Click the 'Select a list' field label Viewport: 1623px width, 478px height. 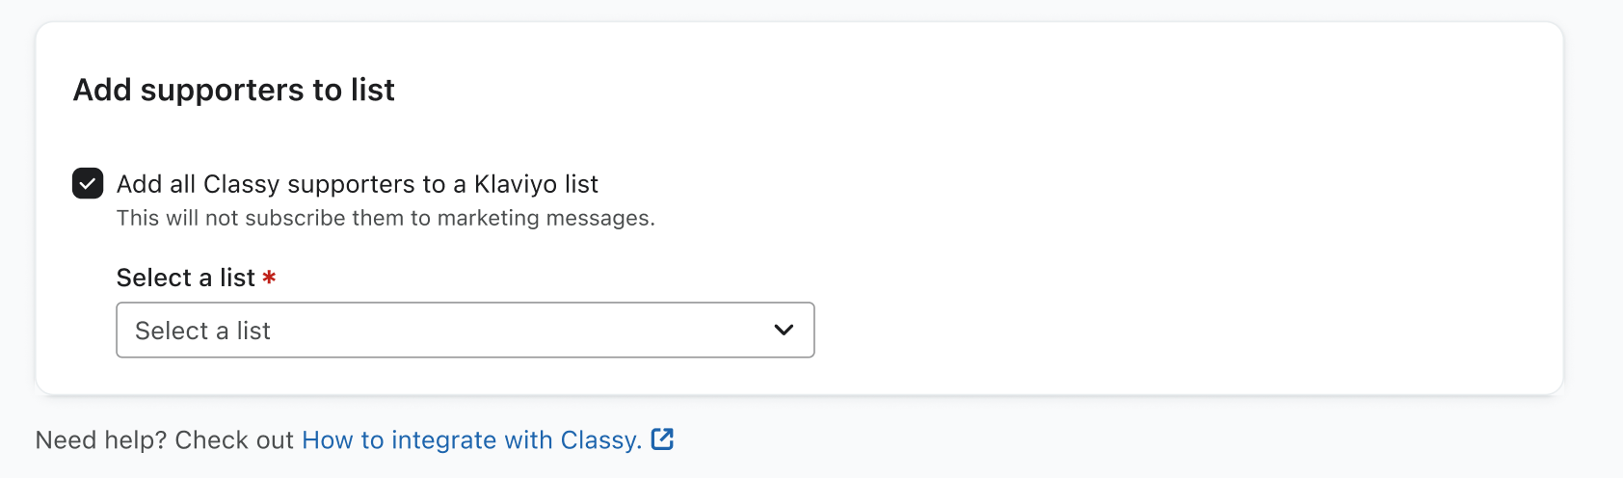[x=185, y=278]
